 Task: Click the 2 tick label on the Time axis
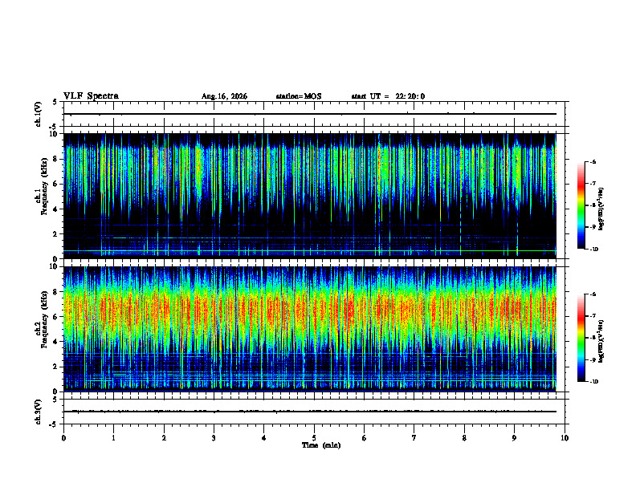coord(164,438)
